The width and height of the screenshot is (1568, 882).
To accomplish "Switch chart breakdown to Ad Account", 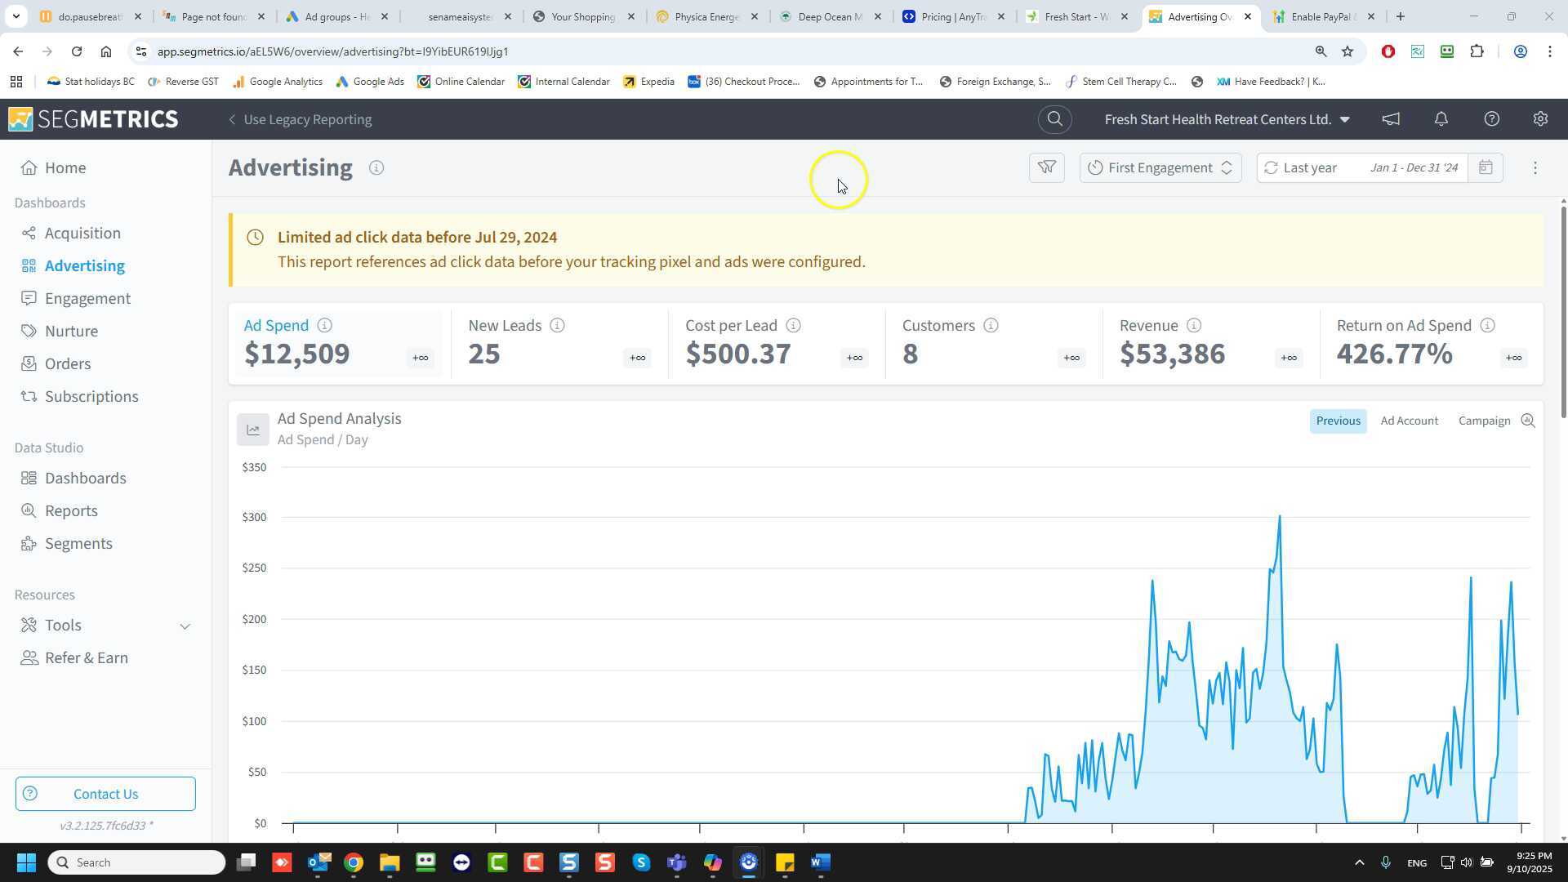I will [x=1409, y=421].
